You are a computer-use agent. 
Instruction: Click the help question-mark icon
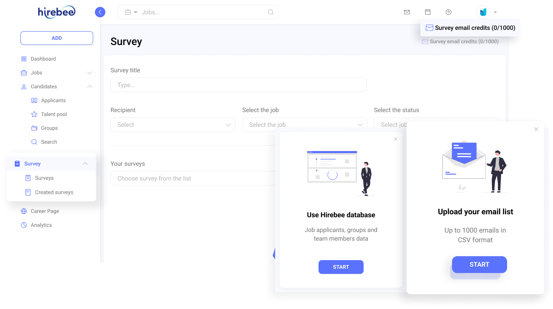pos(449,12)
